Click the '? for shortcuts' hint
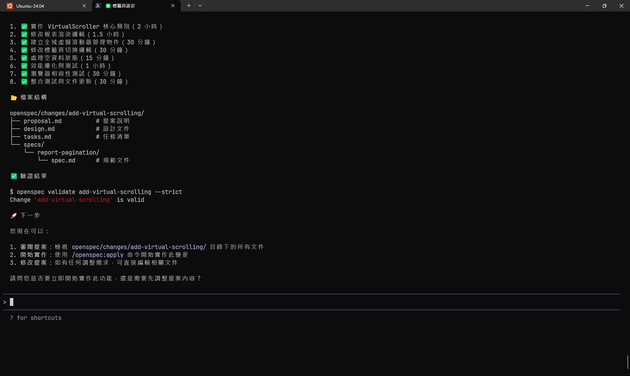This screenshot has width=630, height=376. tap(36, 318)
